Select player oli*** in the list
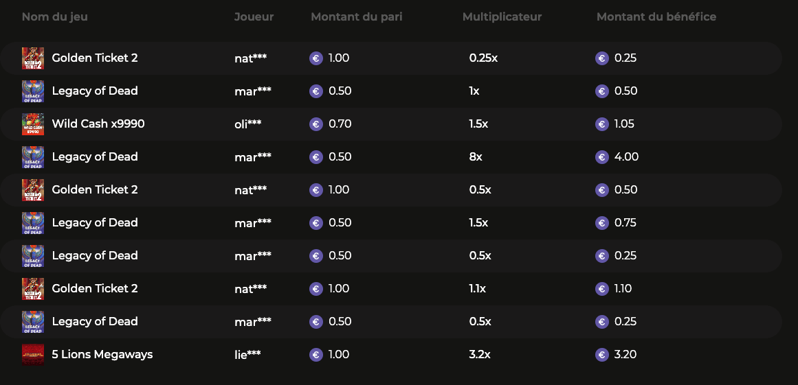 click(x=248, y=124)
